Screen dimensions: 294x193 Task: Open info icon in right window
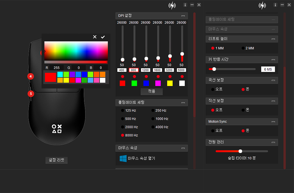click(275, 5)
